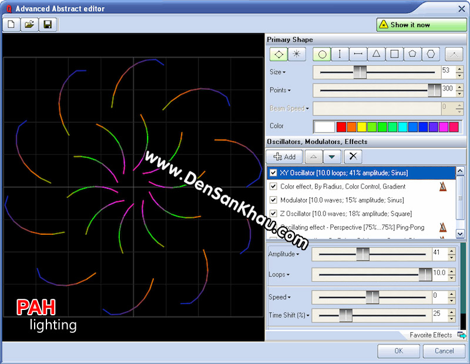Click the save file toolbar icon
This screenshot has width=470, height=364.
(48, 24)
